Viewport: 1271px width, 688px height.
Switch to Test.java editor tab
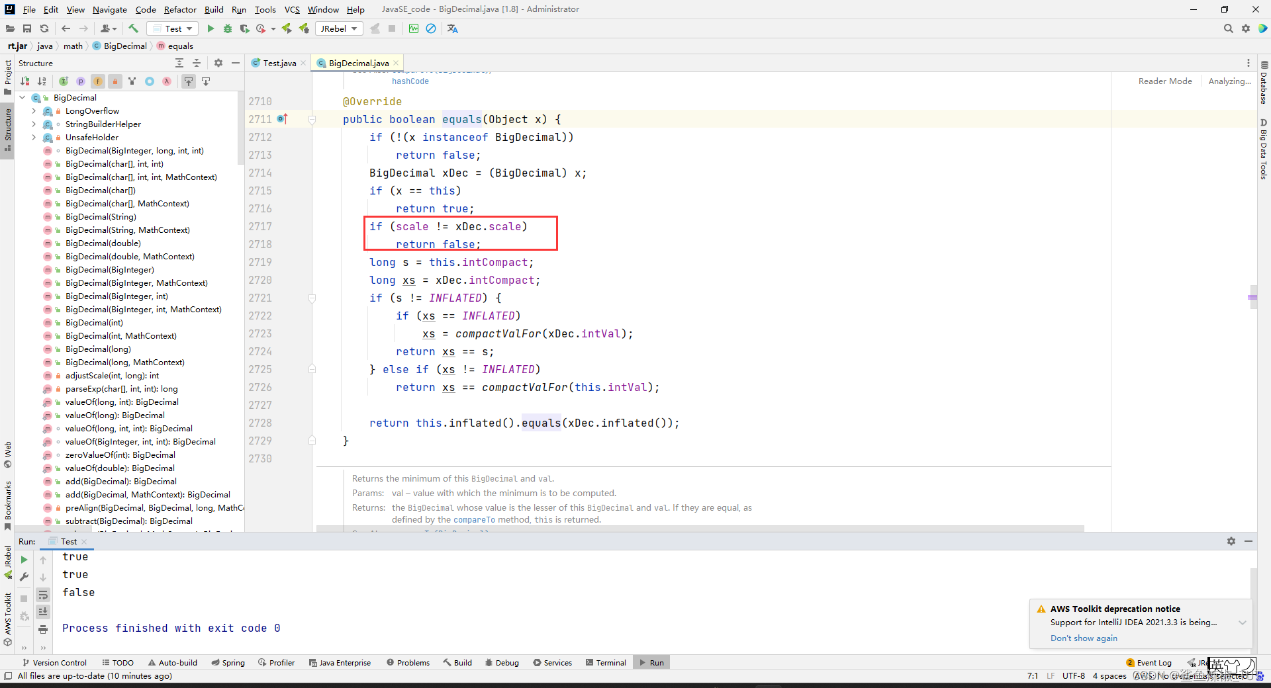click(279, 63)
